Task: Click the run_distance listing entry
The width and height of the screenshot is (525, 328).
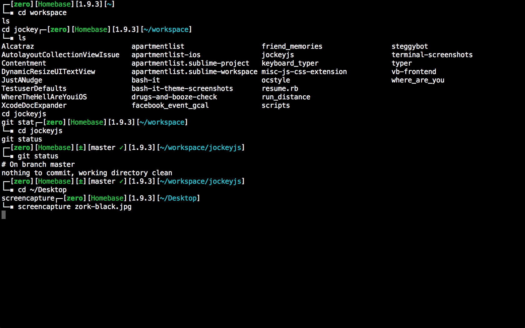Action: click(286, 97)
